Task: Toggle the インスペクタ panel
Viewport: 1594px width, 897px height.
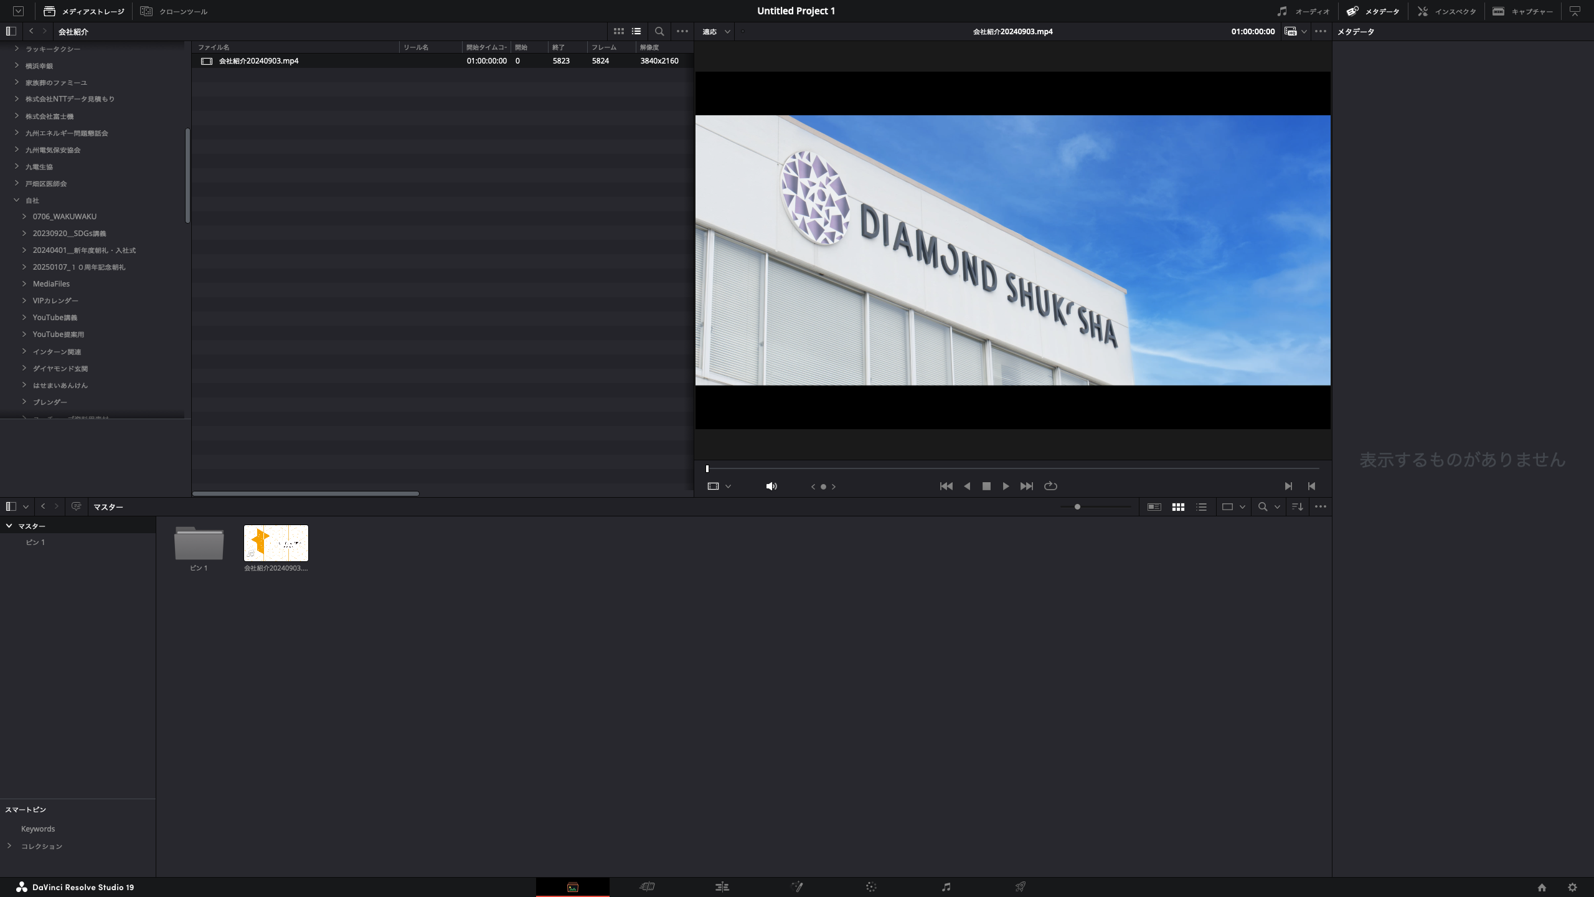Action: pos(1446,11)
